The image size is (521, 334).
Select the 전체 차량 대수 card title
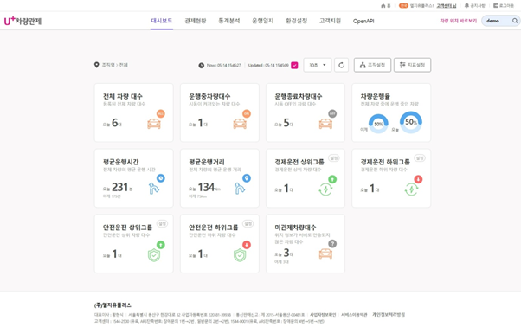point(123,96)
